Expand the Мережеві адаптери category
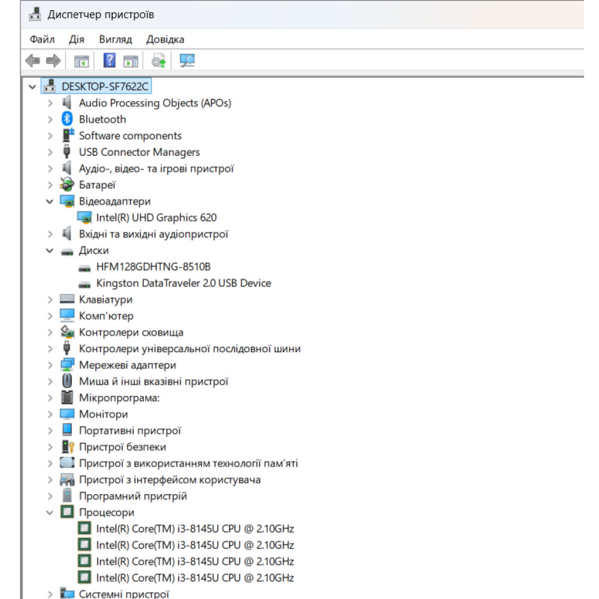Image resolution: width=599 pixels, height=599 pixels. point(50,365)
